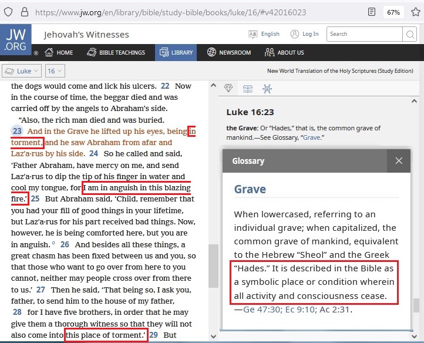The height and width of the screenshot is (343, 424).
Task: Open the BIBLE TEACHINGS menu
Action: click(x=122, y=52)
